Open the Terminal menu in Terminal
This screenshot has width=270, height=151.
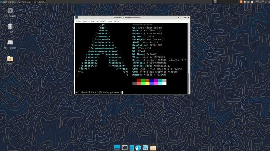click(100, 21)
